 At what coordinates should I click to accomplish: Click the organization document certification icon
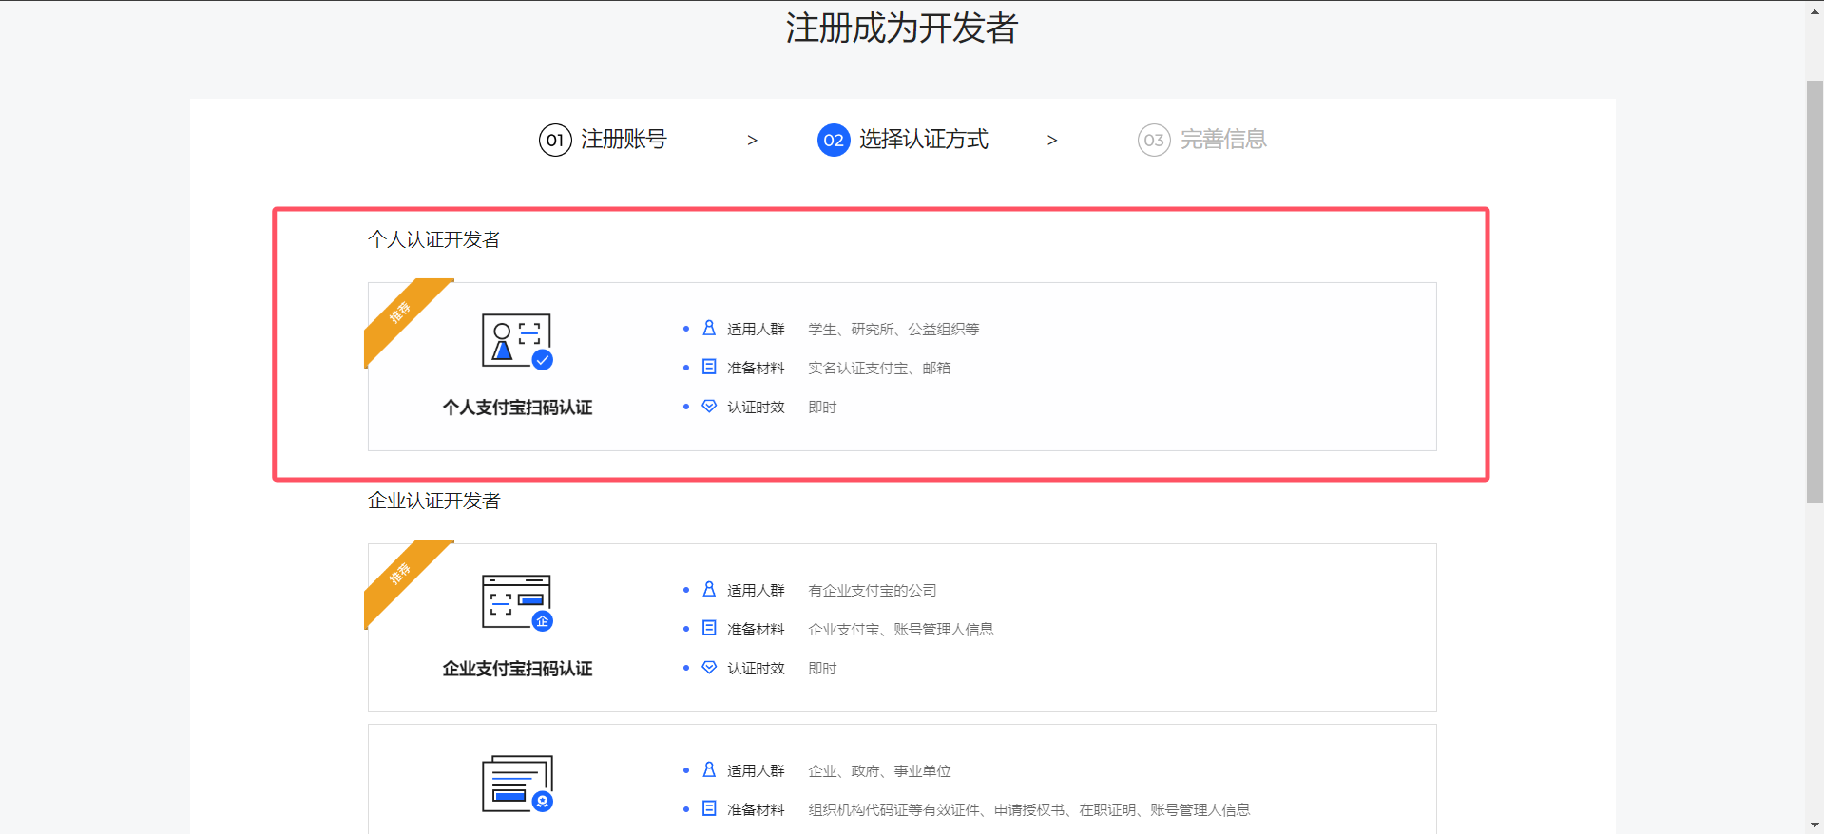coord(517,784)
